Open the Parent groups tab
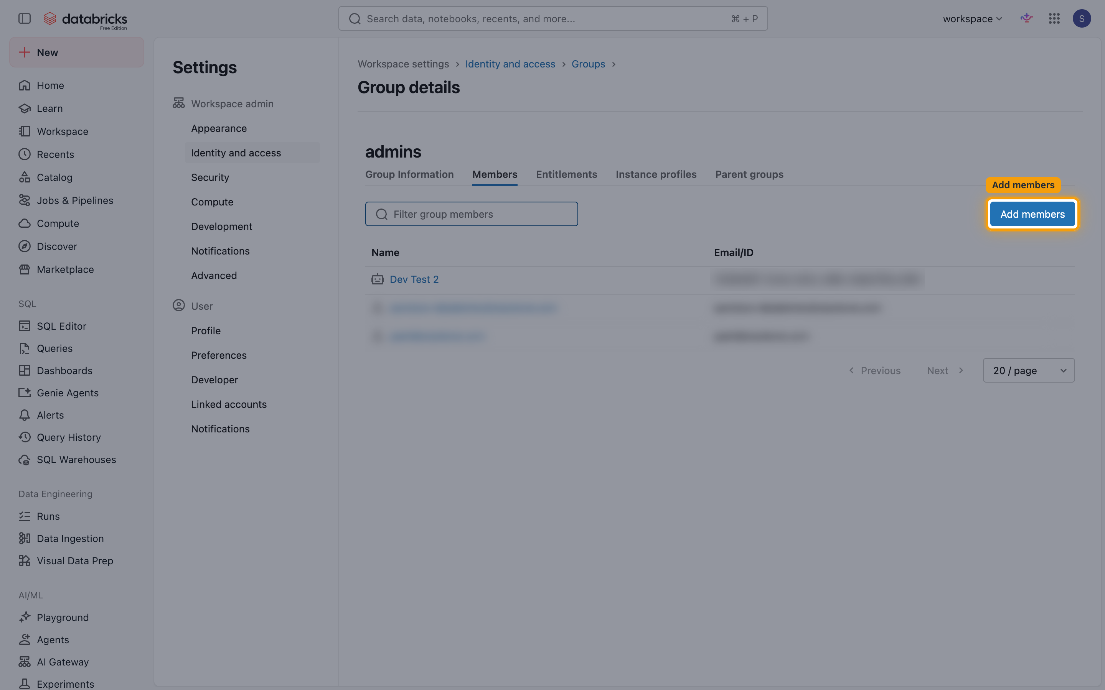This screenshot has height=690, width=1105. point(749,174)
